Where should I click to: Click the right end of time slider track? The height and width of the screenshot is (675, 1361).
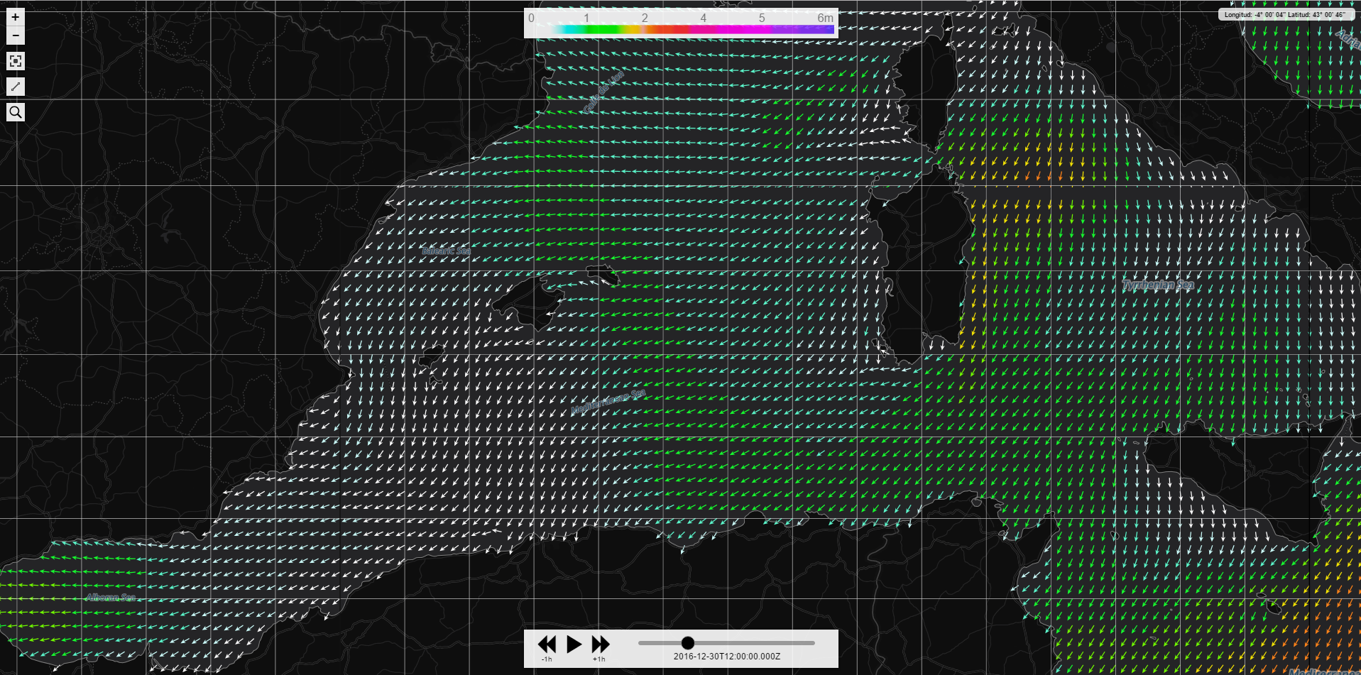pyautogui.click(x=813, y=643)
